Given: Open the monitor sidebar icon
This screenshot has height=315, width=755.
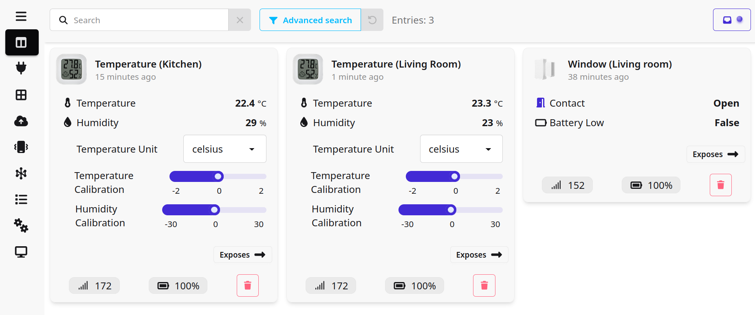Looking at the screenshot, I should [x=21, y=252].
